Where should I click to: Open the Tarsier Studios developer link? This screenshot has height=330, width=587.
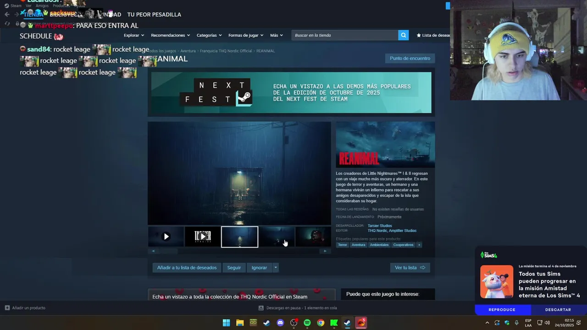tap(380, 226)
